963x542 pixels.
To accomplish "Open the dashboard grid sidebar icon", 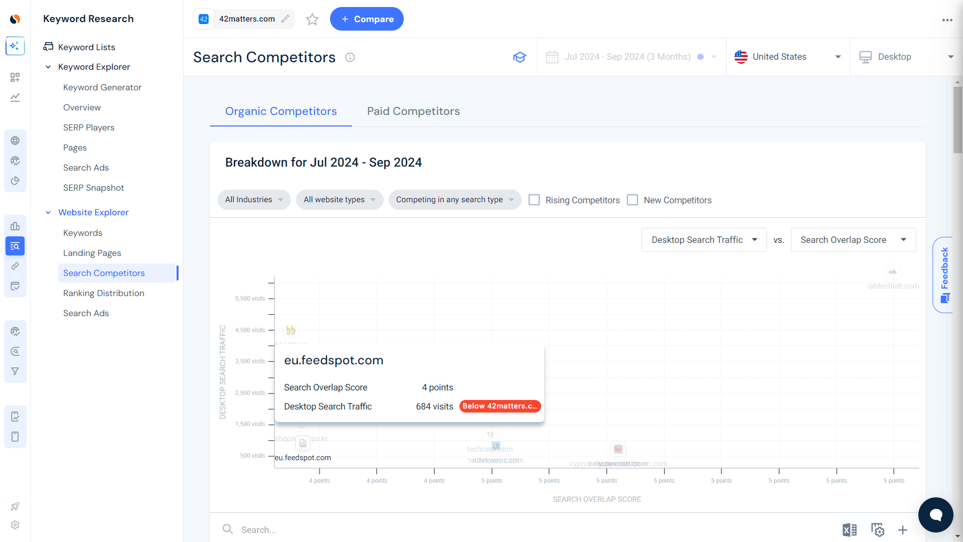I will 15,77.
